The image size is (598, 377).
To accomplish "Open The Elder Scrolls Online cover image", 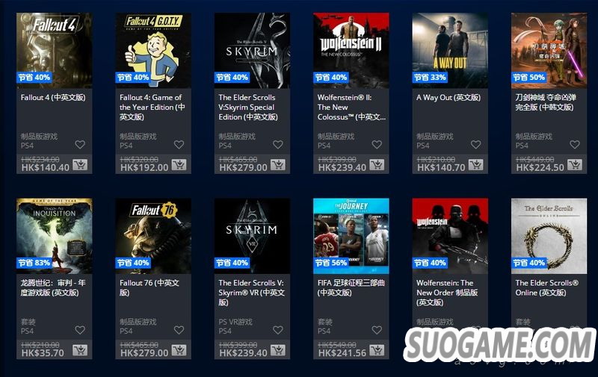I will (549, 236).
